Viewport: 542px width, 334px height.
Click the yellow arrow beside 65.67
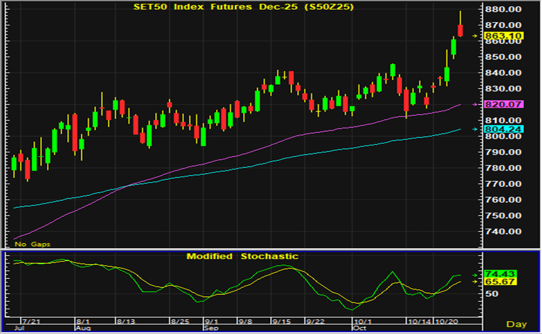coord(475,281)
